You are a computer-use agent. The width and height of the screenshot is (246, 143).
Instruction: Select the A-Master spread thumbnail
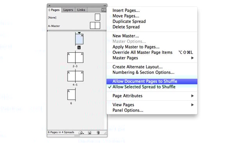pos(95,25)
